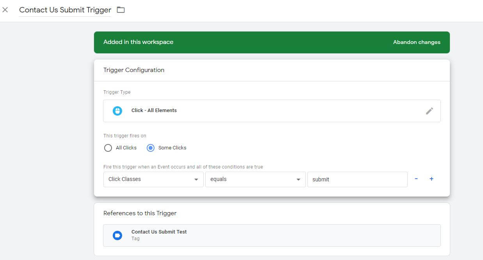Image resolution: width=483 pixels, height=260 pixels.
Task: Click the Trigger Configuration heading
Action: click(134, 70)
